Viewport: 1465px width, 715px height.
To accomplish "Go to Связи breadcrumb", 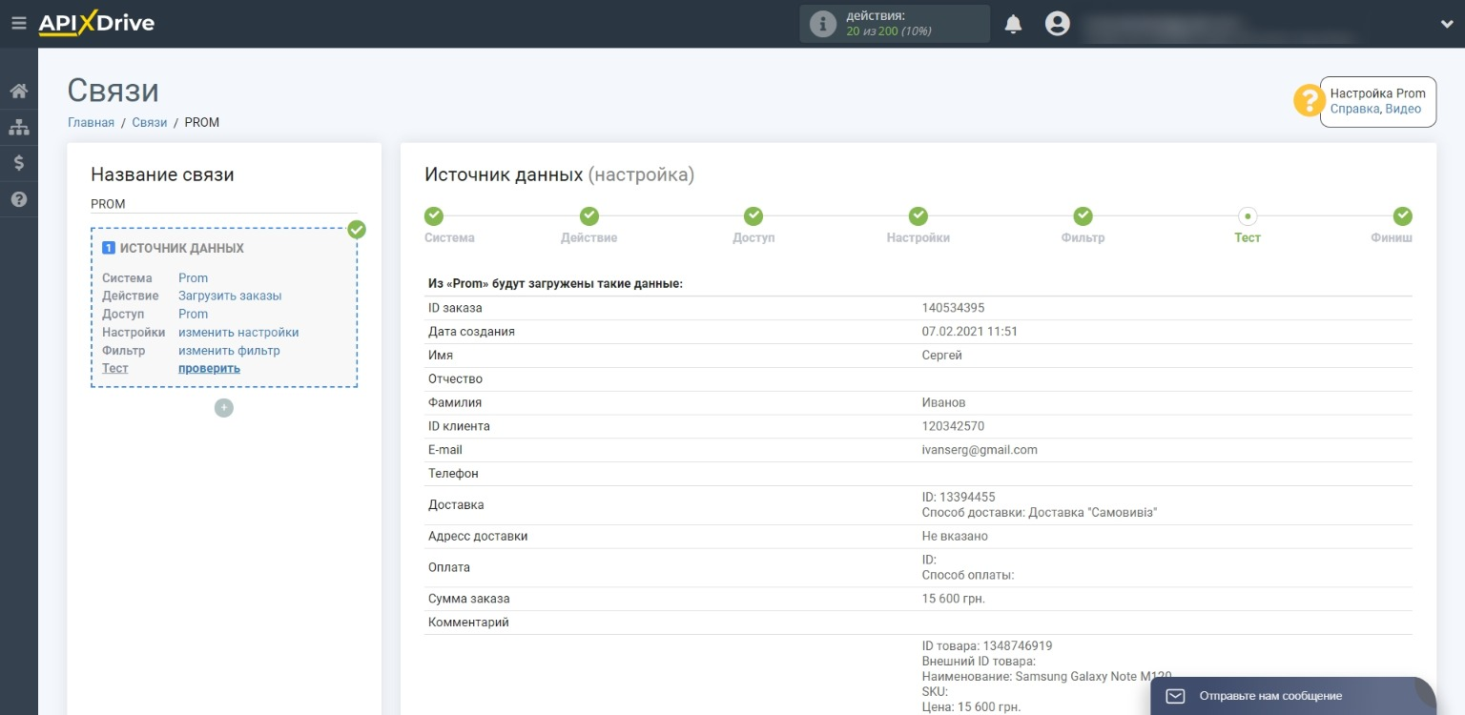I will point(150,122).
